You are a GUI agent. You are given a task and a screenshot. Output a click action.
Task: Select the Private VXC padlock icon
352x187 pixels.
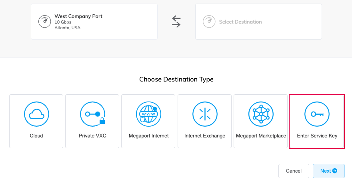102,120
